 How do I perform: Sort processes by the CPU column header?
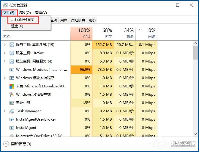pos(81,34)
